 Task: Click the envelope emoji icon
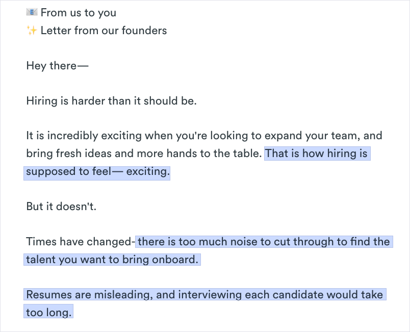click(32, 12)
